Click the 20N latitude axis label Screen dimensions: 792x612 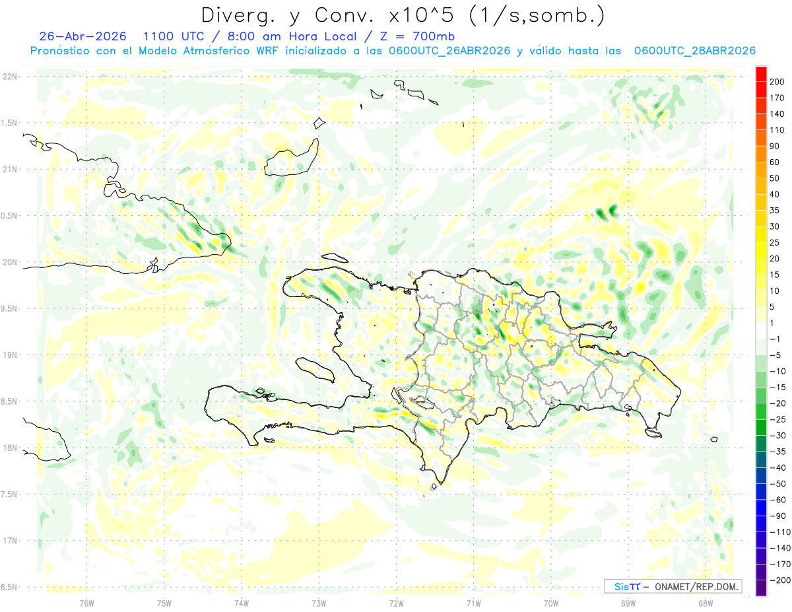pyautogui.click(x=10, y=262)
